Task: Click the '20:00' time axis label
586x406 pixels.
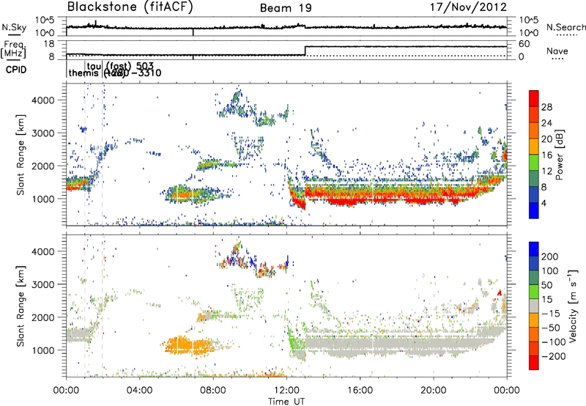Action: pos(434,391)
